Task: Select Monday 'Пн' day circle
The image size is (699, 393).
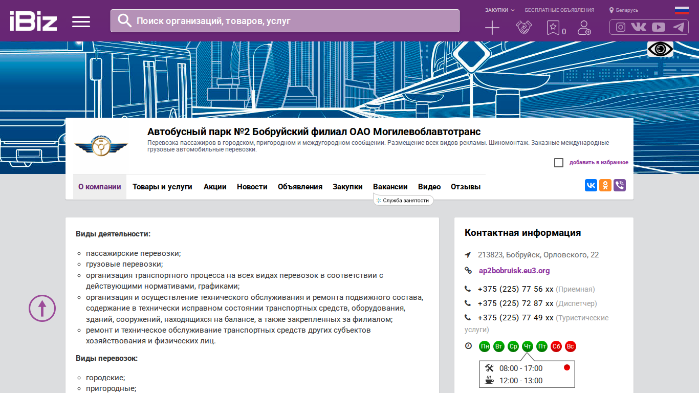Action: (x=485, y=346)
